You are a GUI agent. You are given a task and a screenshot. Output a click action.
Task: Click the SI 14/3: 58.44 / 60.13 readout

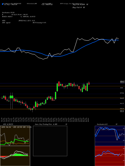19,15
